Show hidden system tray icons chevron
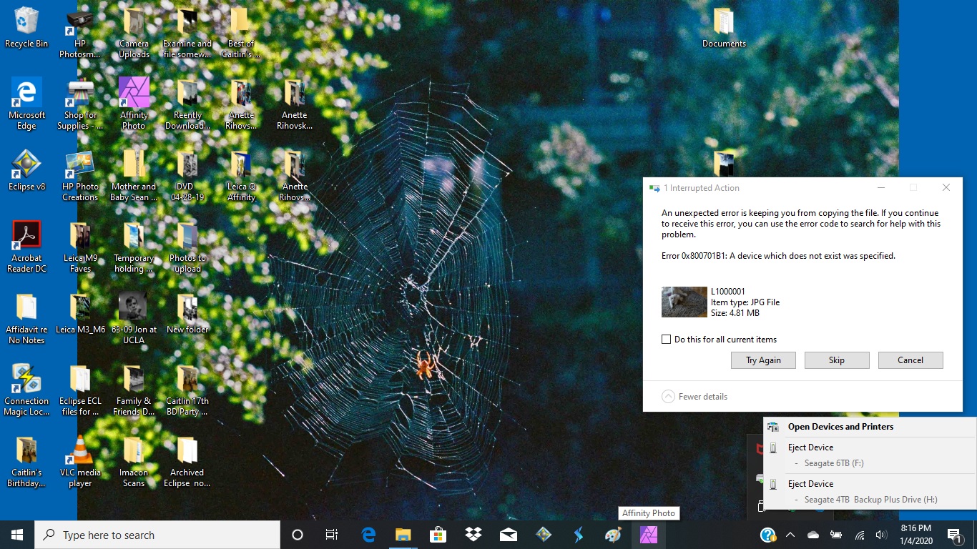Image resolution: width=977 pixels, height=549 pixels. pyautogui.click(x=790, y=535)
